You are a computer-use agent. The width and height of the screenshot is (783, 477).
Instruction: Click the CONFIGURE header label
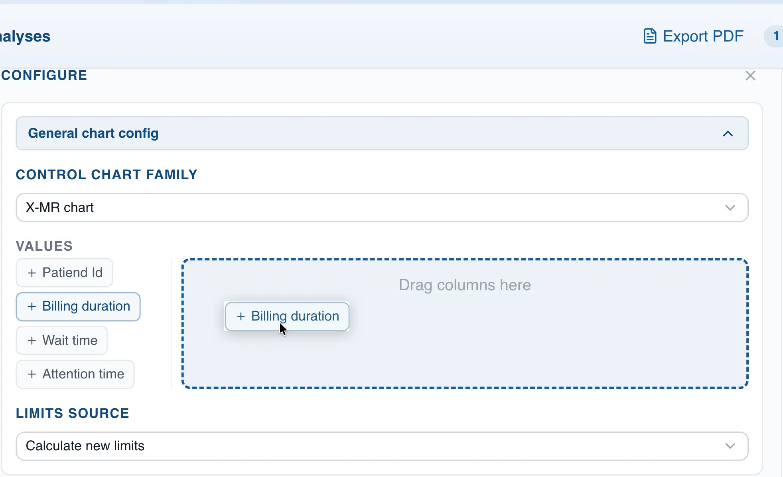click(44, 75)
